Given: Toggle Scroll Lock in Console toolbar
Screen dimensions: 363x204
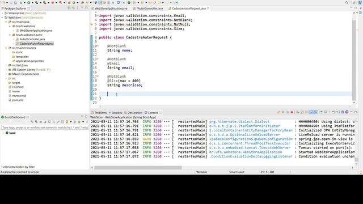Looking at the screenshot, I should click(x=302, y=112).
